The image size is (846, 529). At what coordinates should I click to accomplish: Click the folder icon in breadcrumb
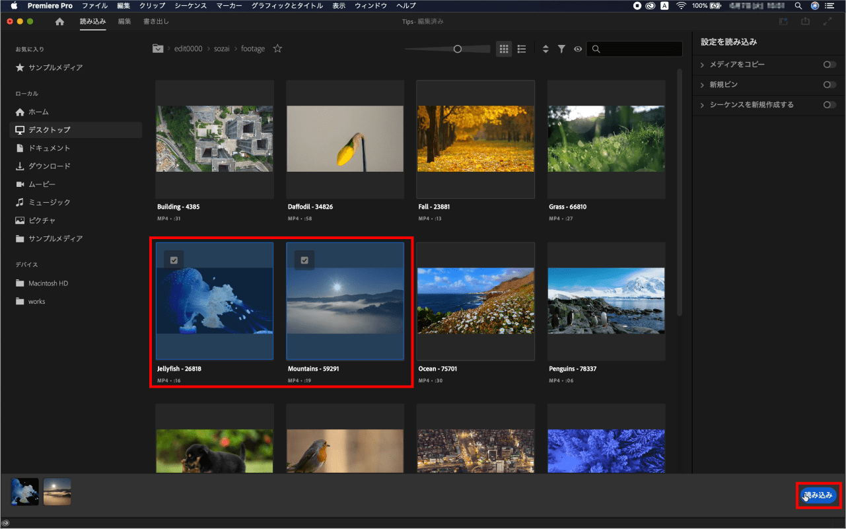coord(158,49)
